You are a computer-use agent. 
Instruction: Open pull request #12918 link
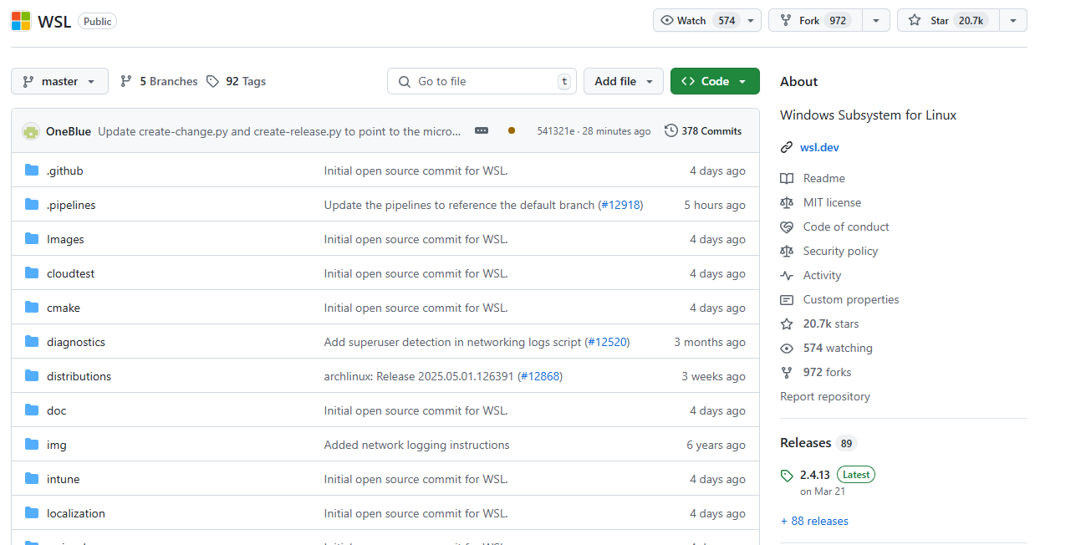point(621,205)
